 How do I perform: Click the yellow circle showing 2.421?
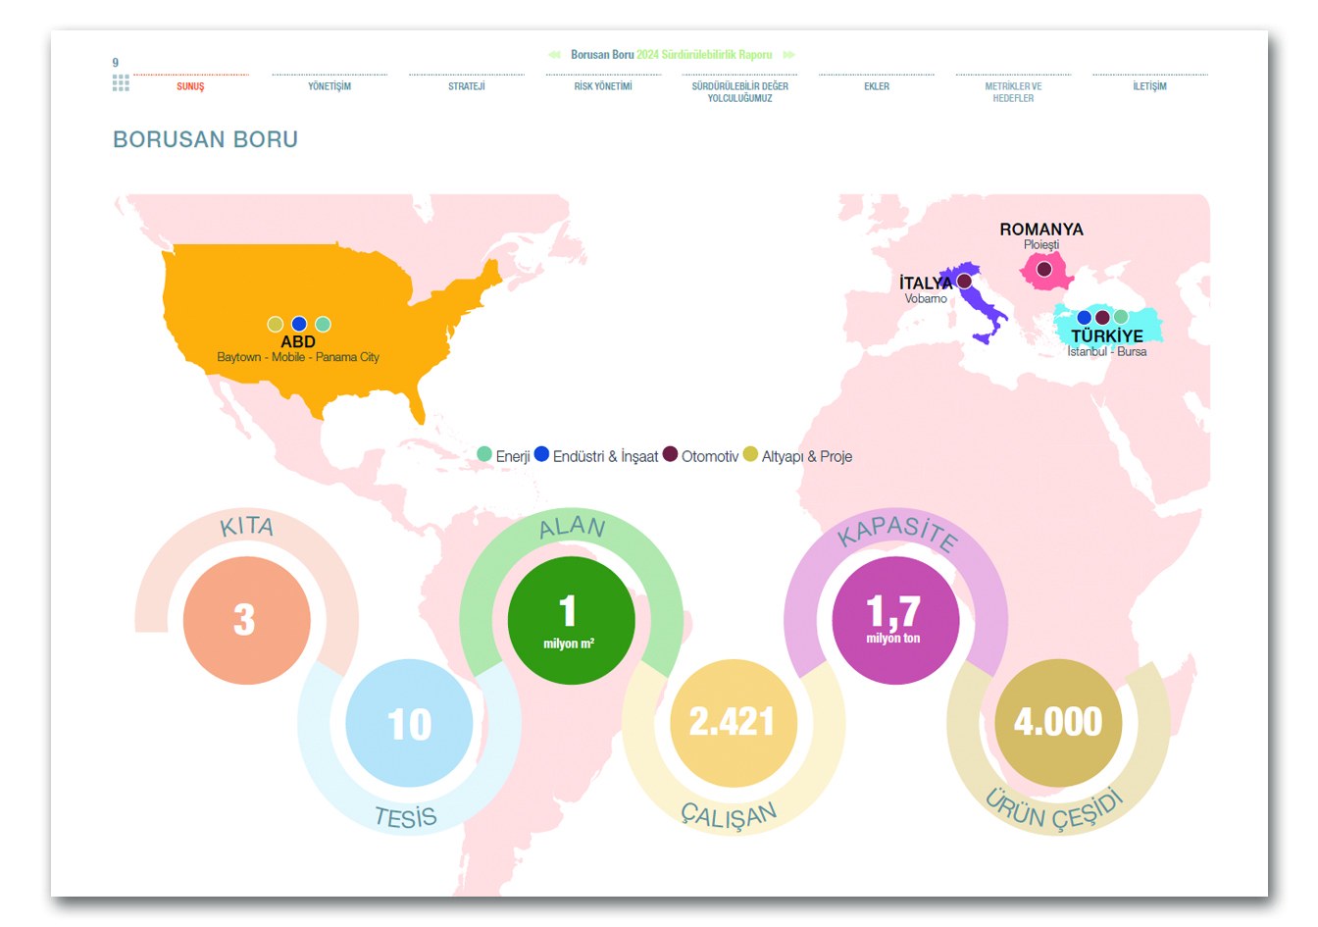(x=734, y=724)
